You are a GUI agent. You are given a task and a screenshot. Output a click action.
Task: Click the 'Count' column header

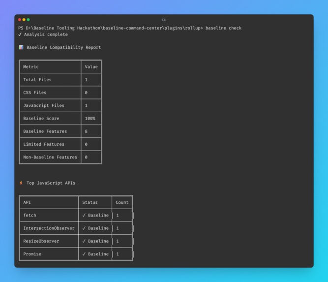[122, 202]
